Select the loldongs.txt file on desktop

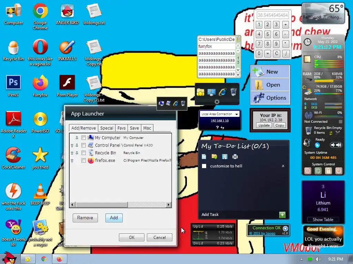click(94, 14)
